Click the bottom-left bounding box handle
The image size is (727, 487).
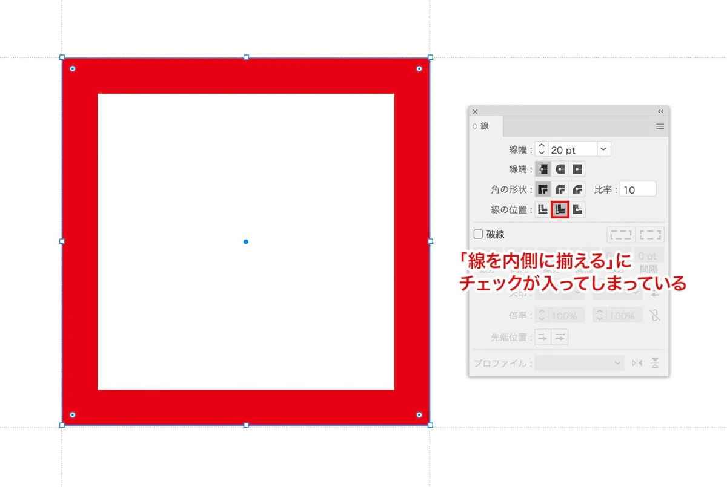click(62, 425)
